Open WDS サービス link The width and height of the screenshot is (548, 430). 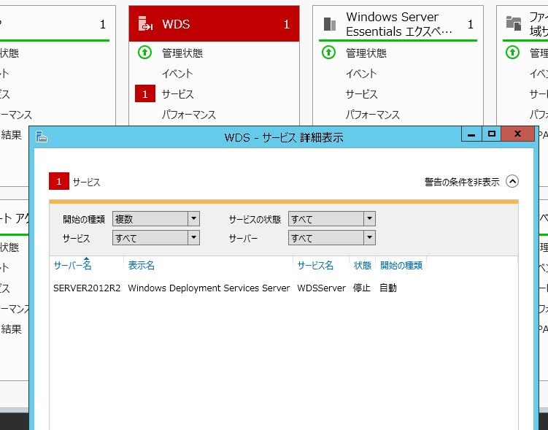[177, 94]
